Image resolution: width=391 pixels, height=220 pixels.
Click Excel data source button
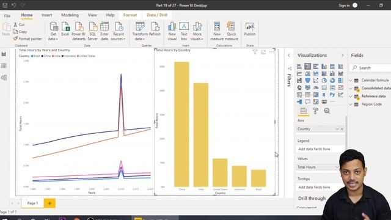65,29
